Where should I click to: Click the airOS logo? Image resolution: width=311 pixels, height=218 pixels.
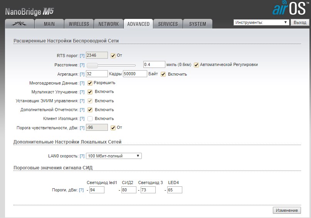pyautogui.click(x=290, y=8)
